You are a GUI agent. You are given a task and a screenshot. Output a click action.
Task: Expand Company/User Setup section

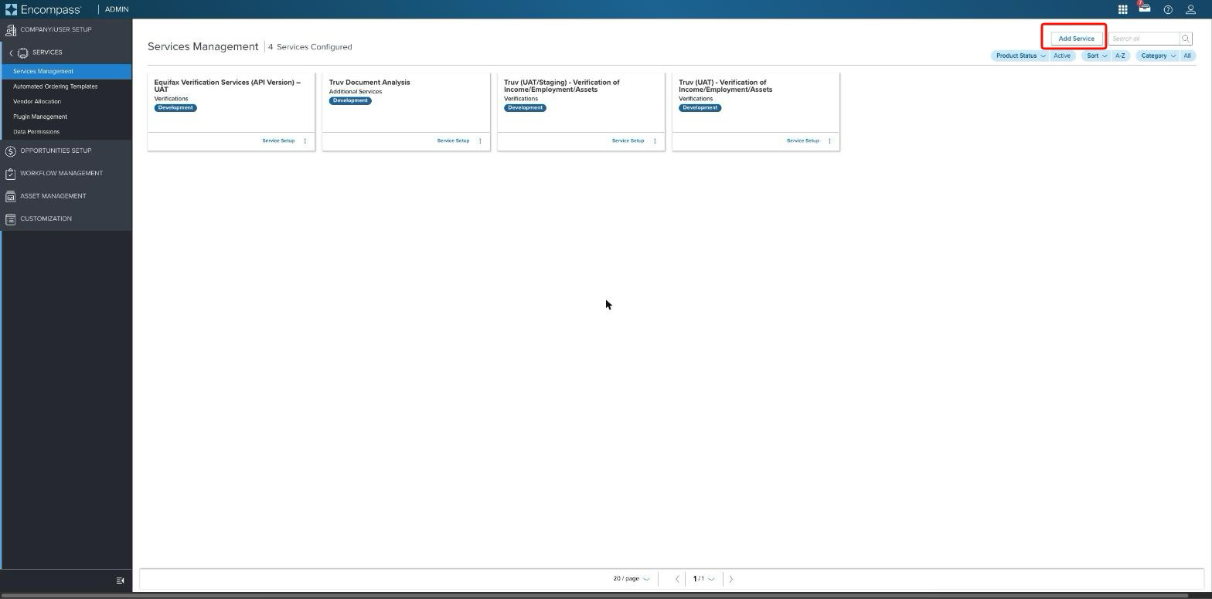[66, 30]
